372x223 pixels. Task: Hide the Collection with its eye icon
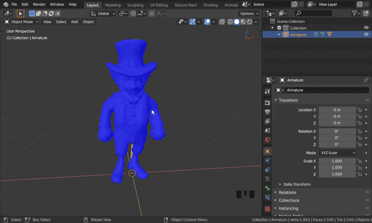pos(366,27)
